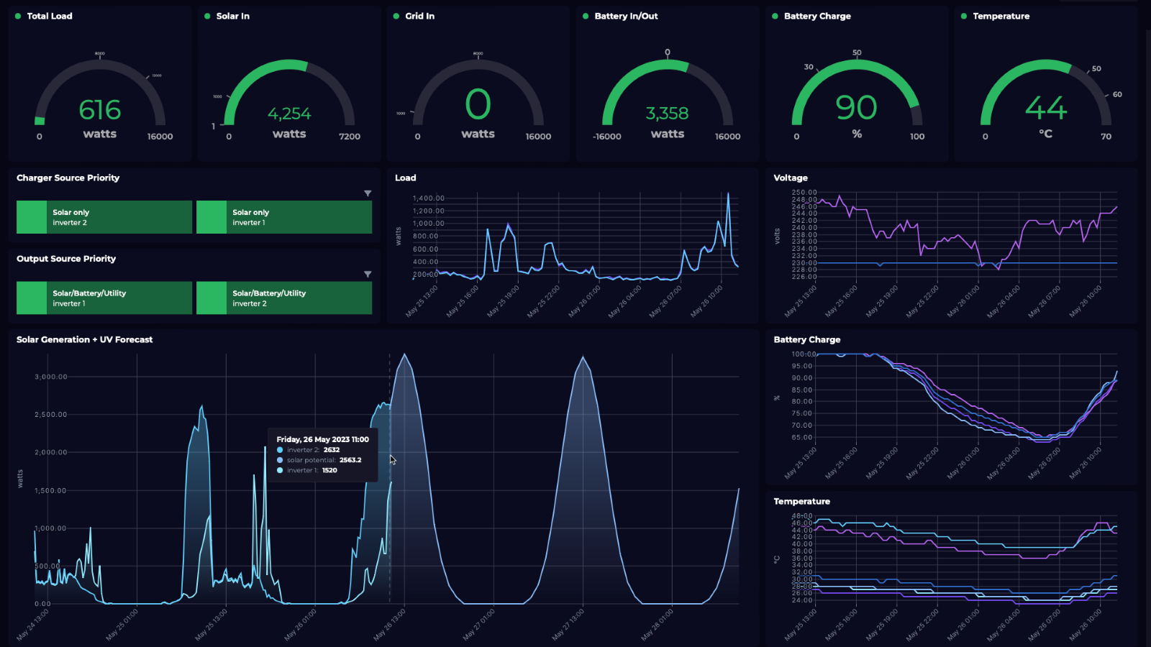Click the status dot beside Battery In/Out gauge
The width and height of the screenshot is (1151, 647).
tap(583, 15)
